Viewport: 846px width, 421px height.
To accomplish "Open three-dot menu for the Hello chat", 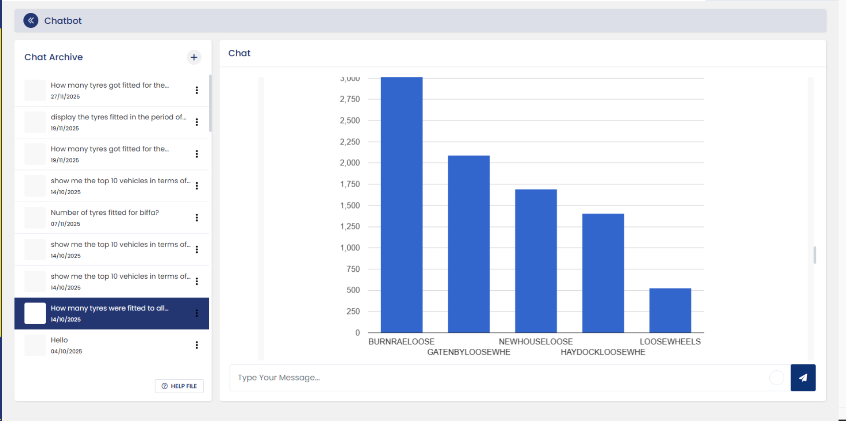I will 197,345.
